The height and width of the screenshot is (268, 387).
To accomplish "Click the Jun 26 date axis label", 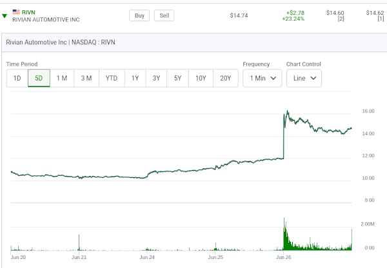I will tap(284, 257).
